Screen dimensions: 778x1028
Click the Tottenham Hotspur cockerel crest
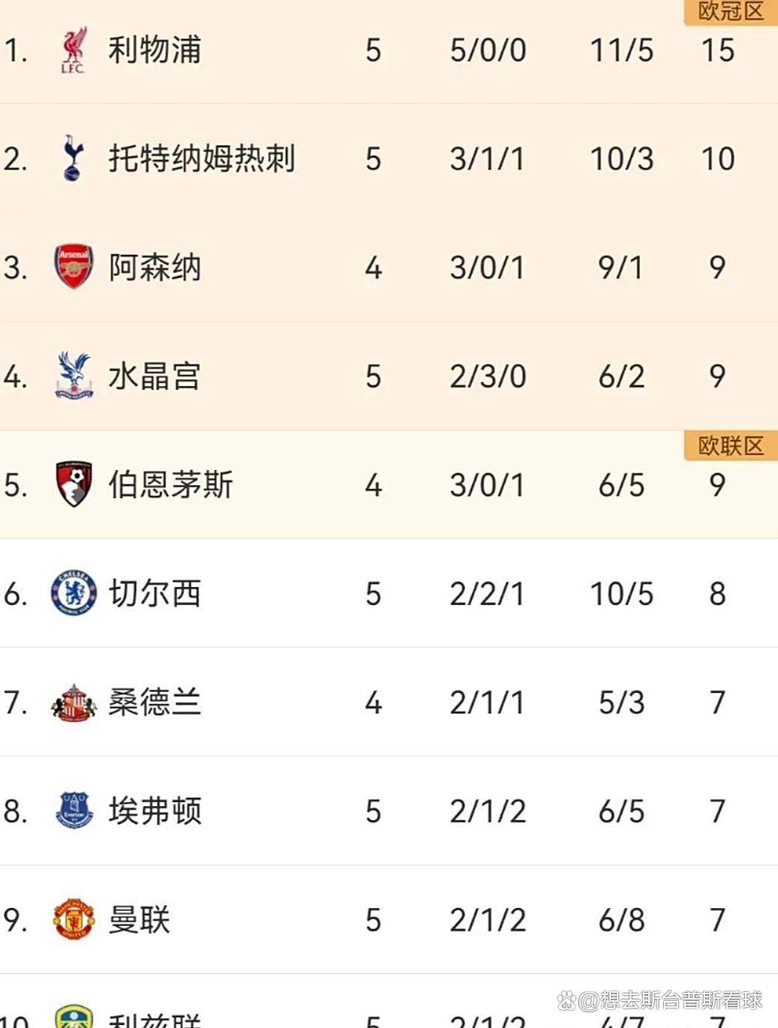[x=73, y=158]
